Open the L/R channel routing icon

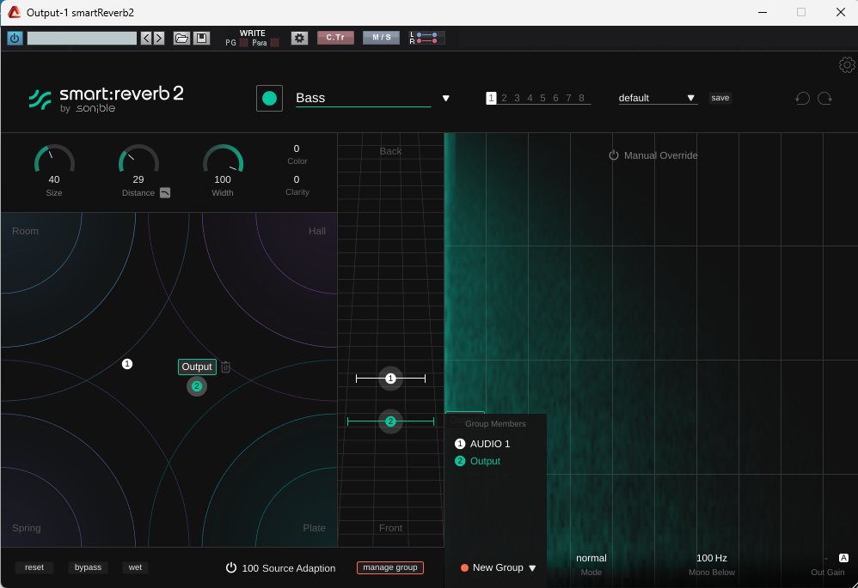click(x=426, y=38)
